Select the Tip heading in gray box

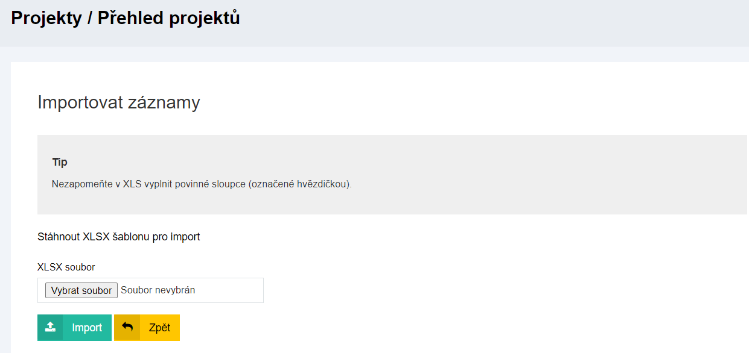tap(60, 162)
